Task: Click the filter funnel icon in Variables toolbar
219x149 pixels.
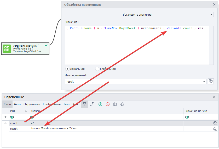Action: [x=84, y=104]
